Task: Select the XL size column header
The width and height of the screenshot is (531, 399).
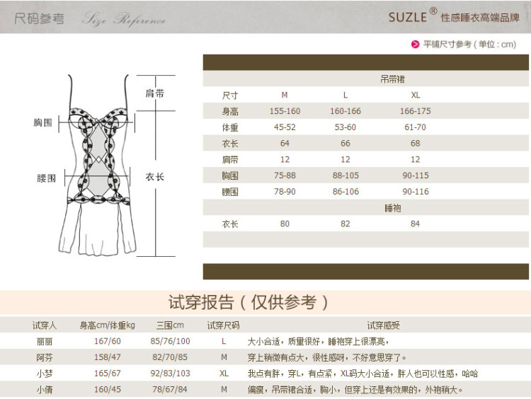Action: [x=415, y=96]
